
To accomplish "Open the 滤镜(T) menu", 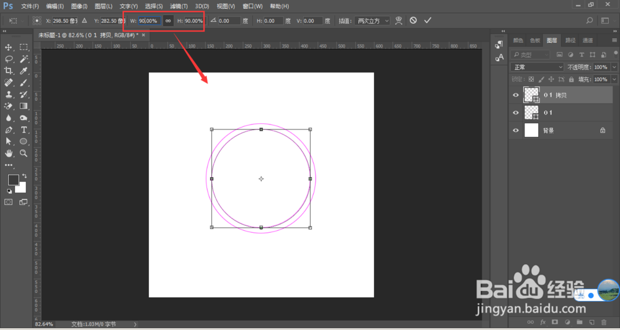I will [x=179, y=6].
